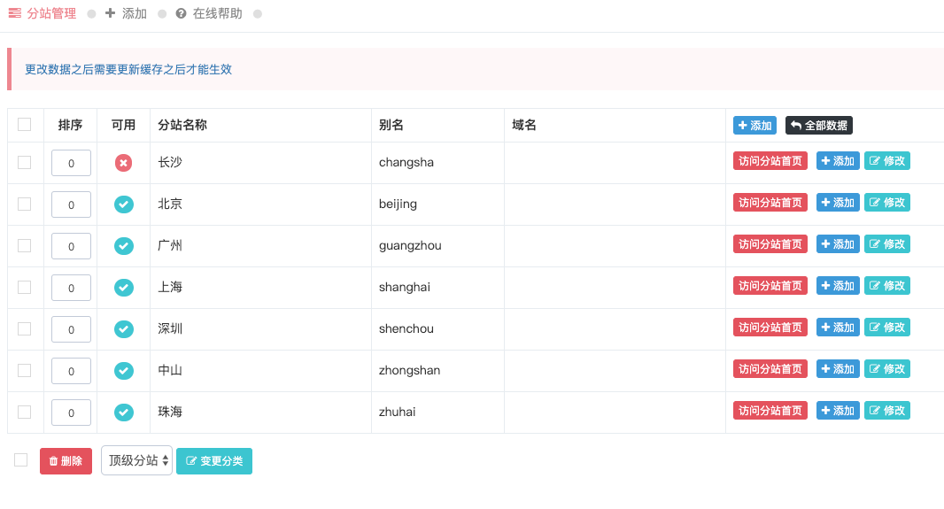Click 添加 in the 上海 row

tap(838, 285)
